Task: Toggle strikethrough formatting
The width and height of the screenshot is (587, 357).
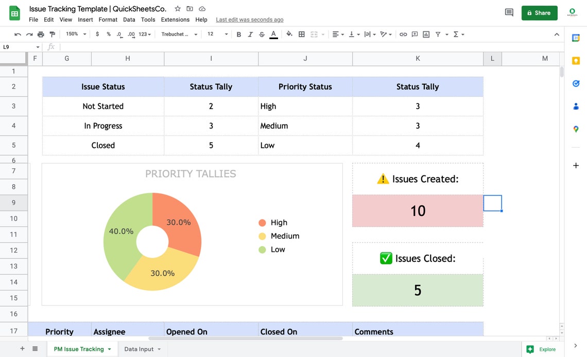Action: click(262, 34)
